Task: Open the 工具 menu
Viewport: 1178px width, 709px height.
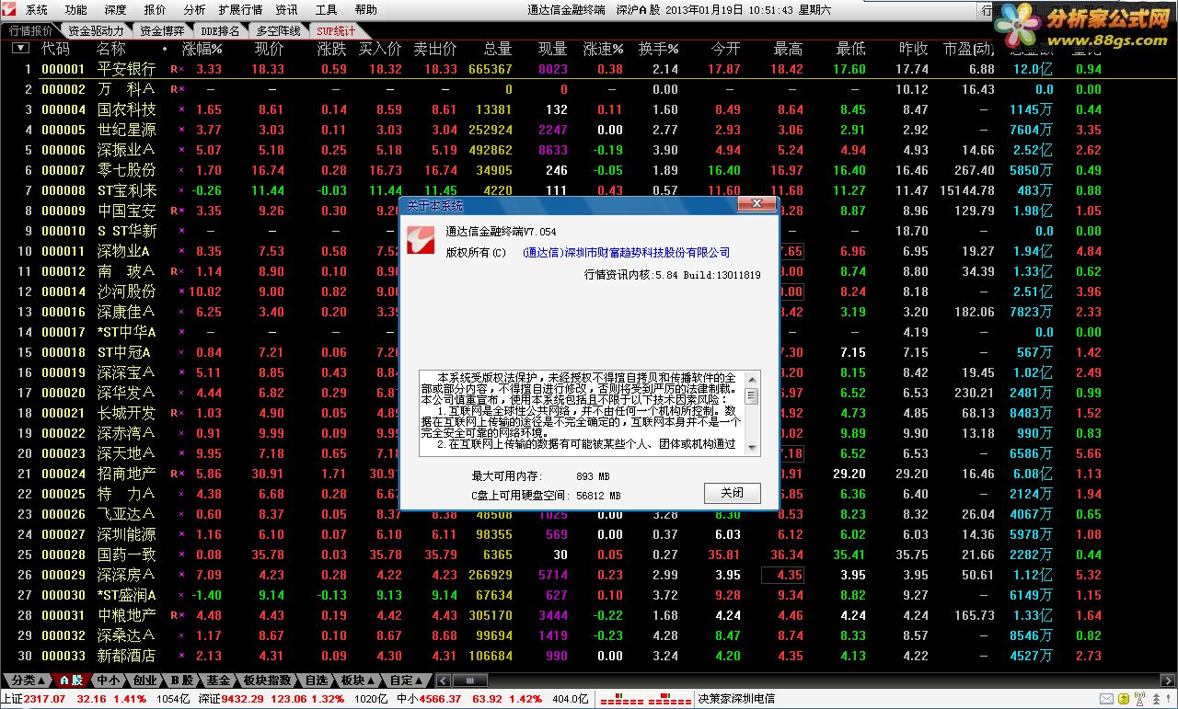Action: coord(326,10)
